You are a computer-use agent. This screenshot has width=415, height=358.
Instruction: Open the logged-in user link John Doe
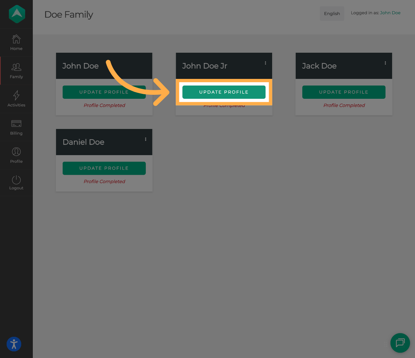(390, 13)
